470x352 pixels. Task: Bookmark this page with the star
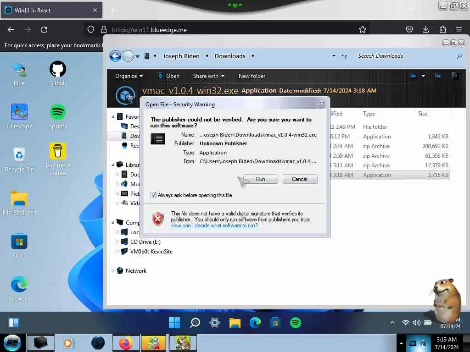pyautogui.click(x=363, y=29)
